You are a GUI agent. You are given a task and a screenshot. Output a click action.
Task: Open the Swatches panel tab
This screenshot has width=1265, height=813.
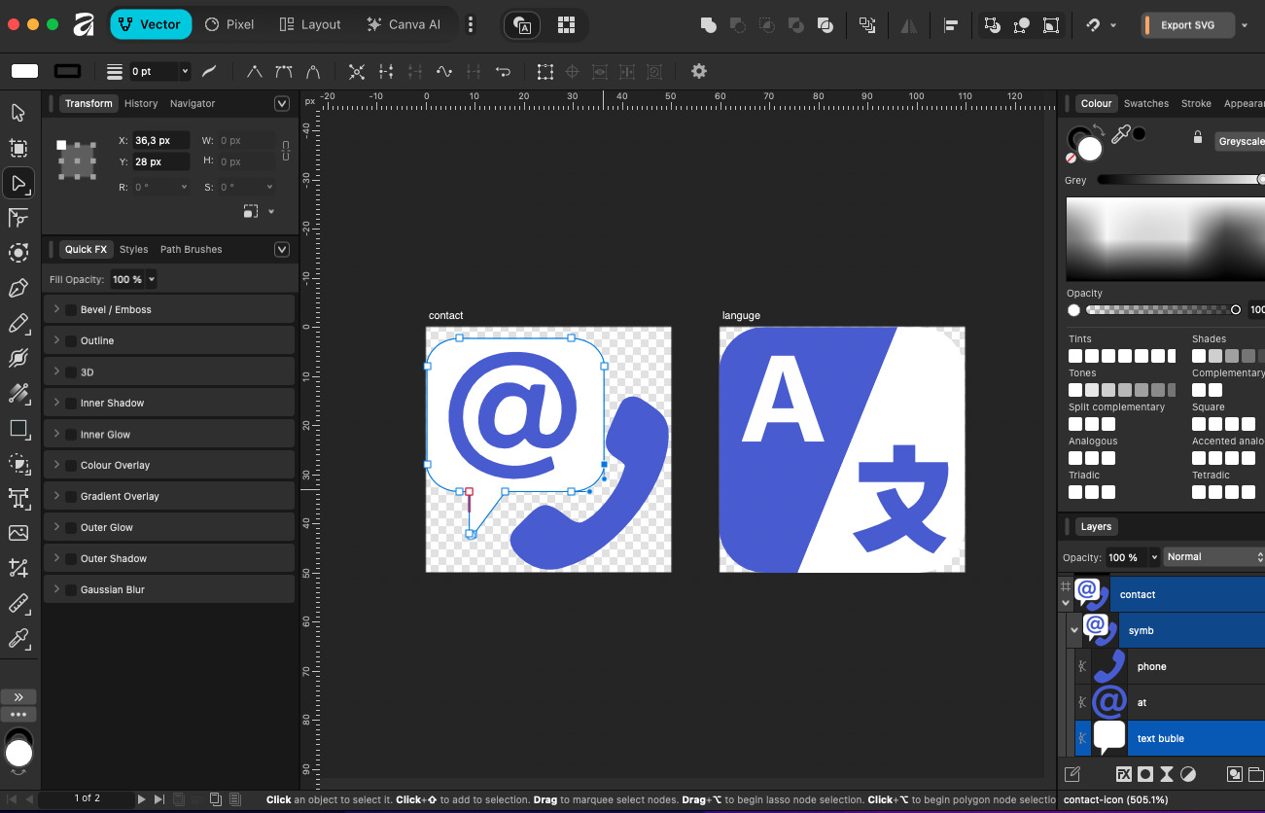click(x=1145, y=103)
